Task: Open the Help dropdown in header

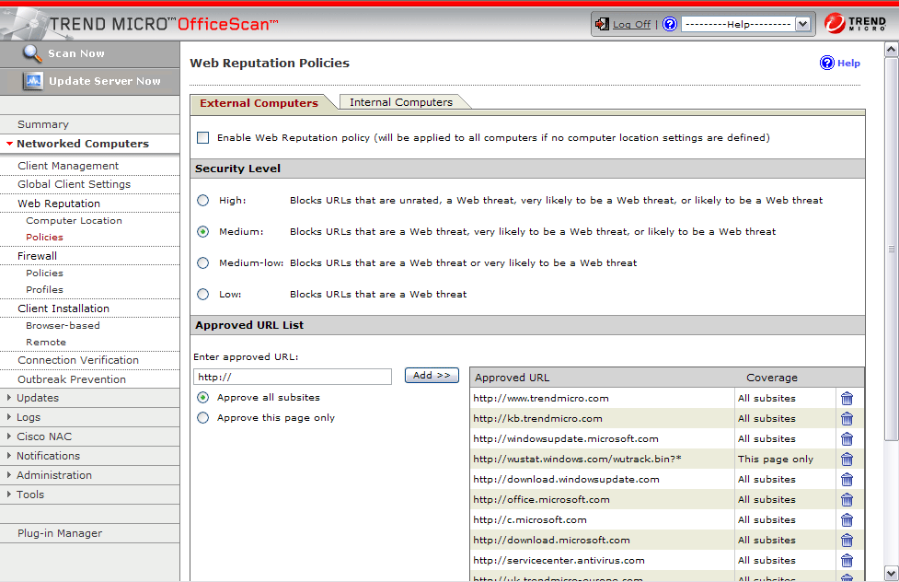Action: pos(745,24)
